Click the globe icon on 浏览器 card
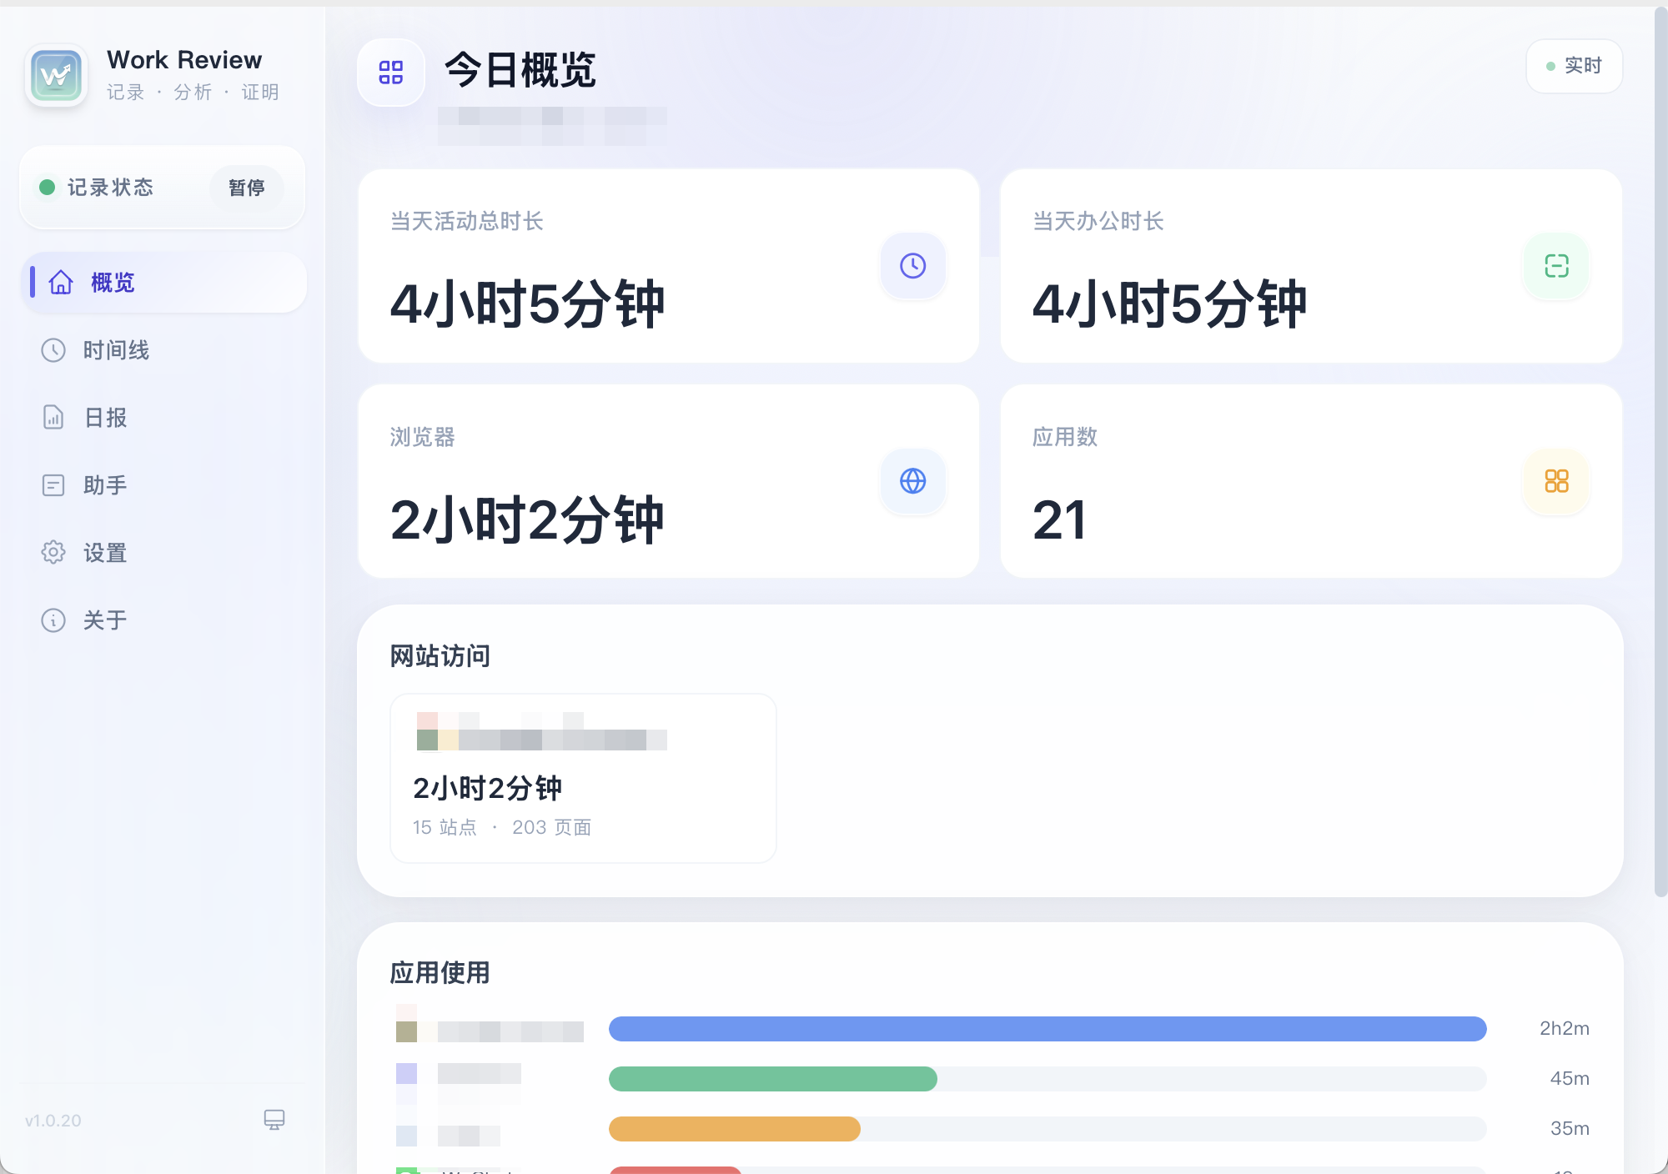 tap(912, 481)
